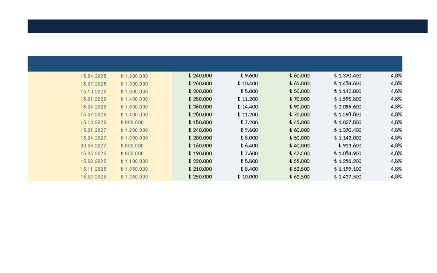Select the ₺ 62.500 cell
Viewport: 437px width, 273px height.
(284, 177)
